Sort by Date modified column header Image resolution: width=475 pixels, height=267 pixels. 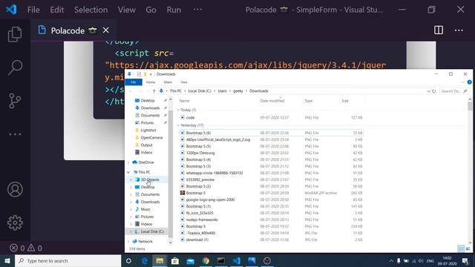(x=272, y=101)
